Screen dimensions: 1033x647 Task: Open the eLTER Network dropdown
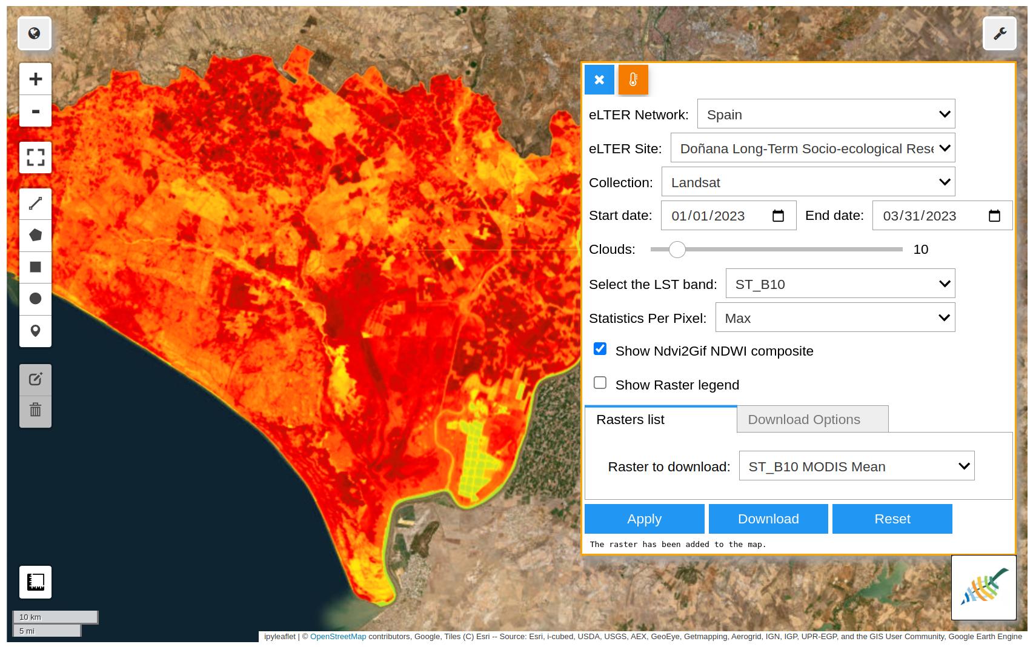pos(826,114)
